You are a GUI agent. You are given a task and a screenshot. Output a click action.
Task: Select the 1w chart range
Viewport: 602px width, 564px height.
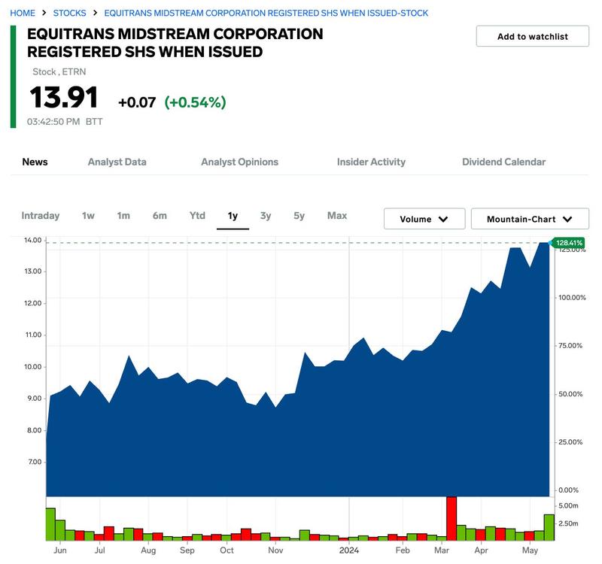(x=88, y=216)
